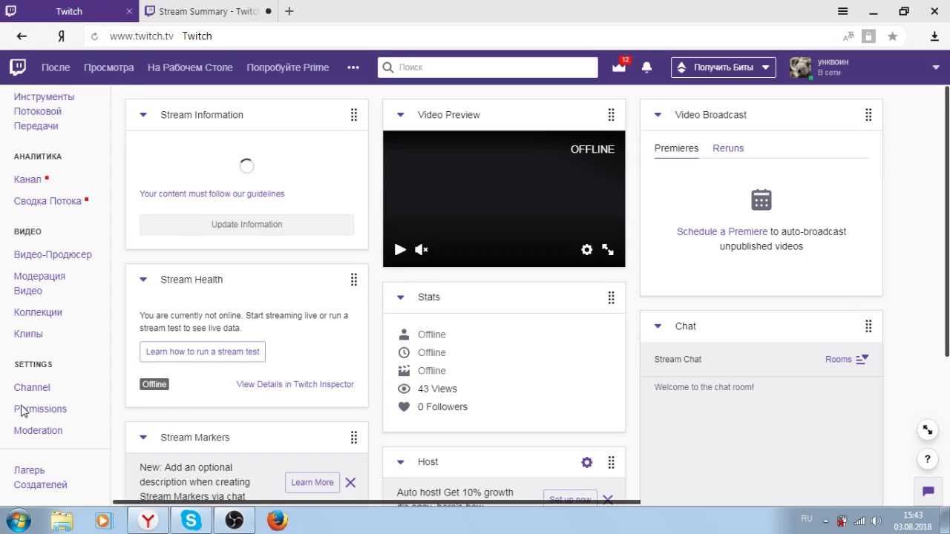Viewport: 950px width, 534px height.
Task: Open the Сводка Потока sidebar link
Action: click(x=47, y=201)
